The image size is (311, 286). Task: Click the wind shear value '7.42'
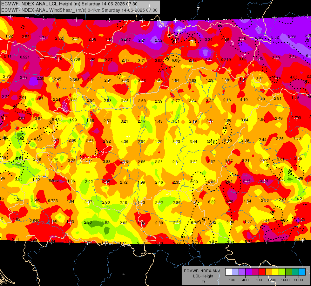pos(213,222)
